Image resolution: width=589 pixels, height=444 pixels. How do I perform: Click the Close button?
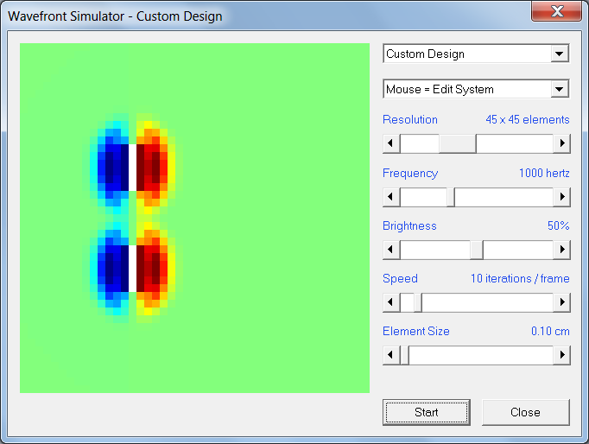click(x=525, y=412)
